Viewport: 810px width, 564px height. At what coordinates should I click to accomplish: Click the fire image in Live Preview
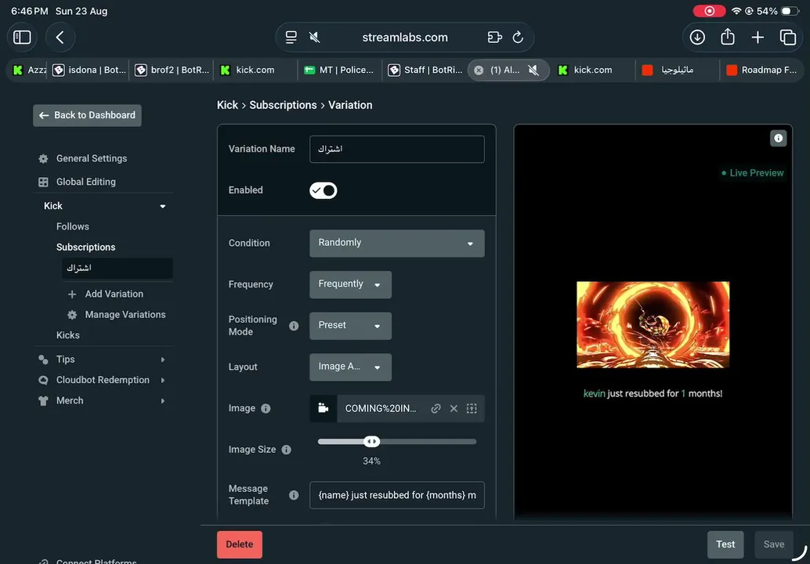click(653, 325)
